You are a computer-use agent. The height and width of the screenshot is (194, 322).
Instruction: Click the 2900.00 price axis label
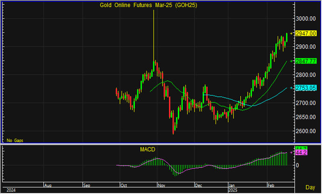click(x=306, y=47)
